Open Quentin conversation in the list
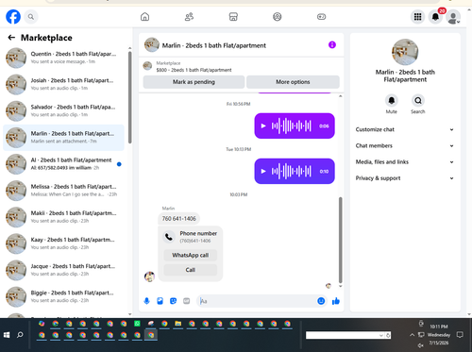 tap(63, 58)
